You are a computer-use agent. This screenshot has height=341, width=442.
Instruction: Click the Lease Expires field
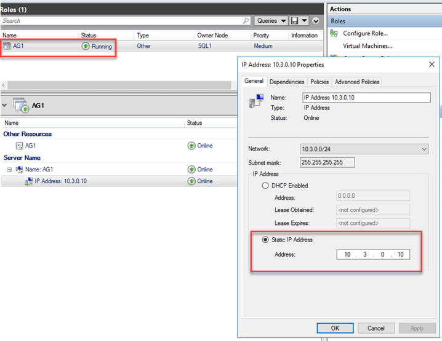373,223
